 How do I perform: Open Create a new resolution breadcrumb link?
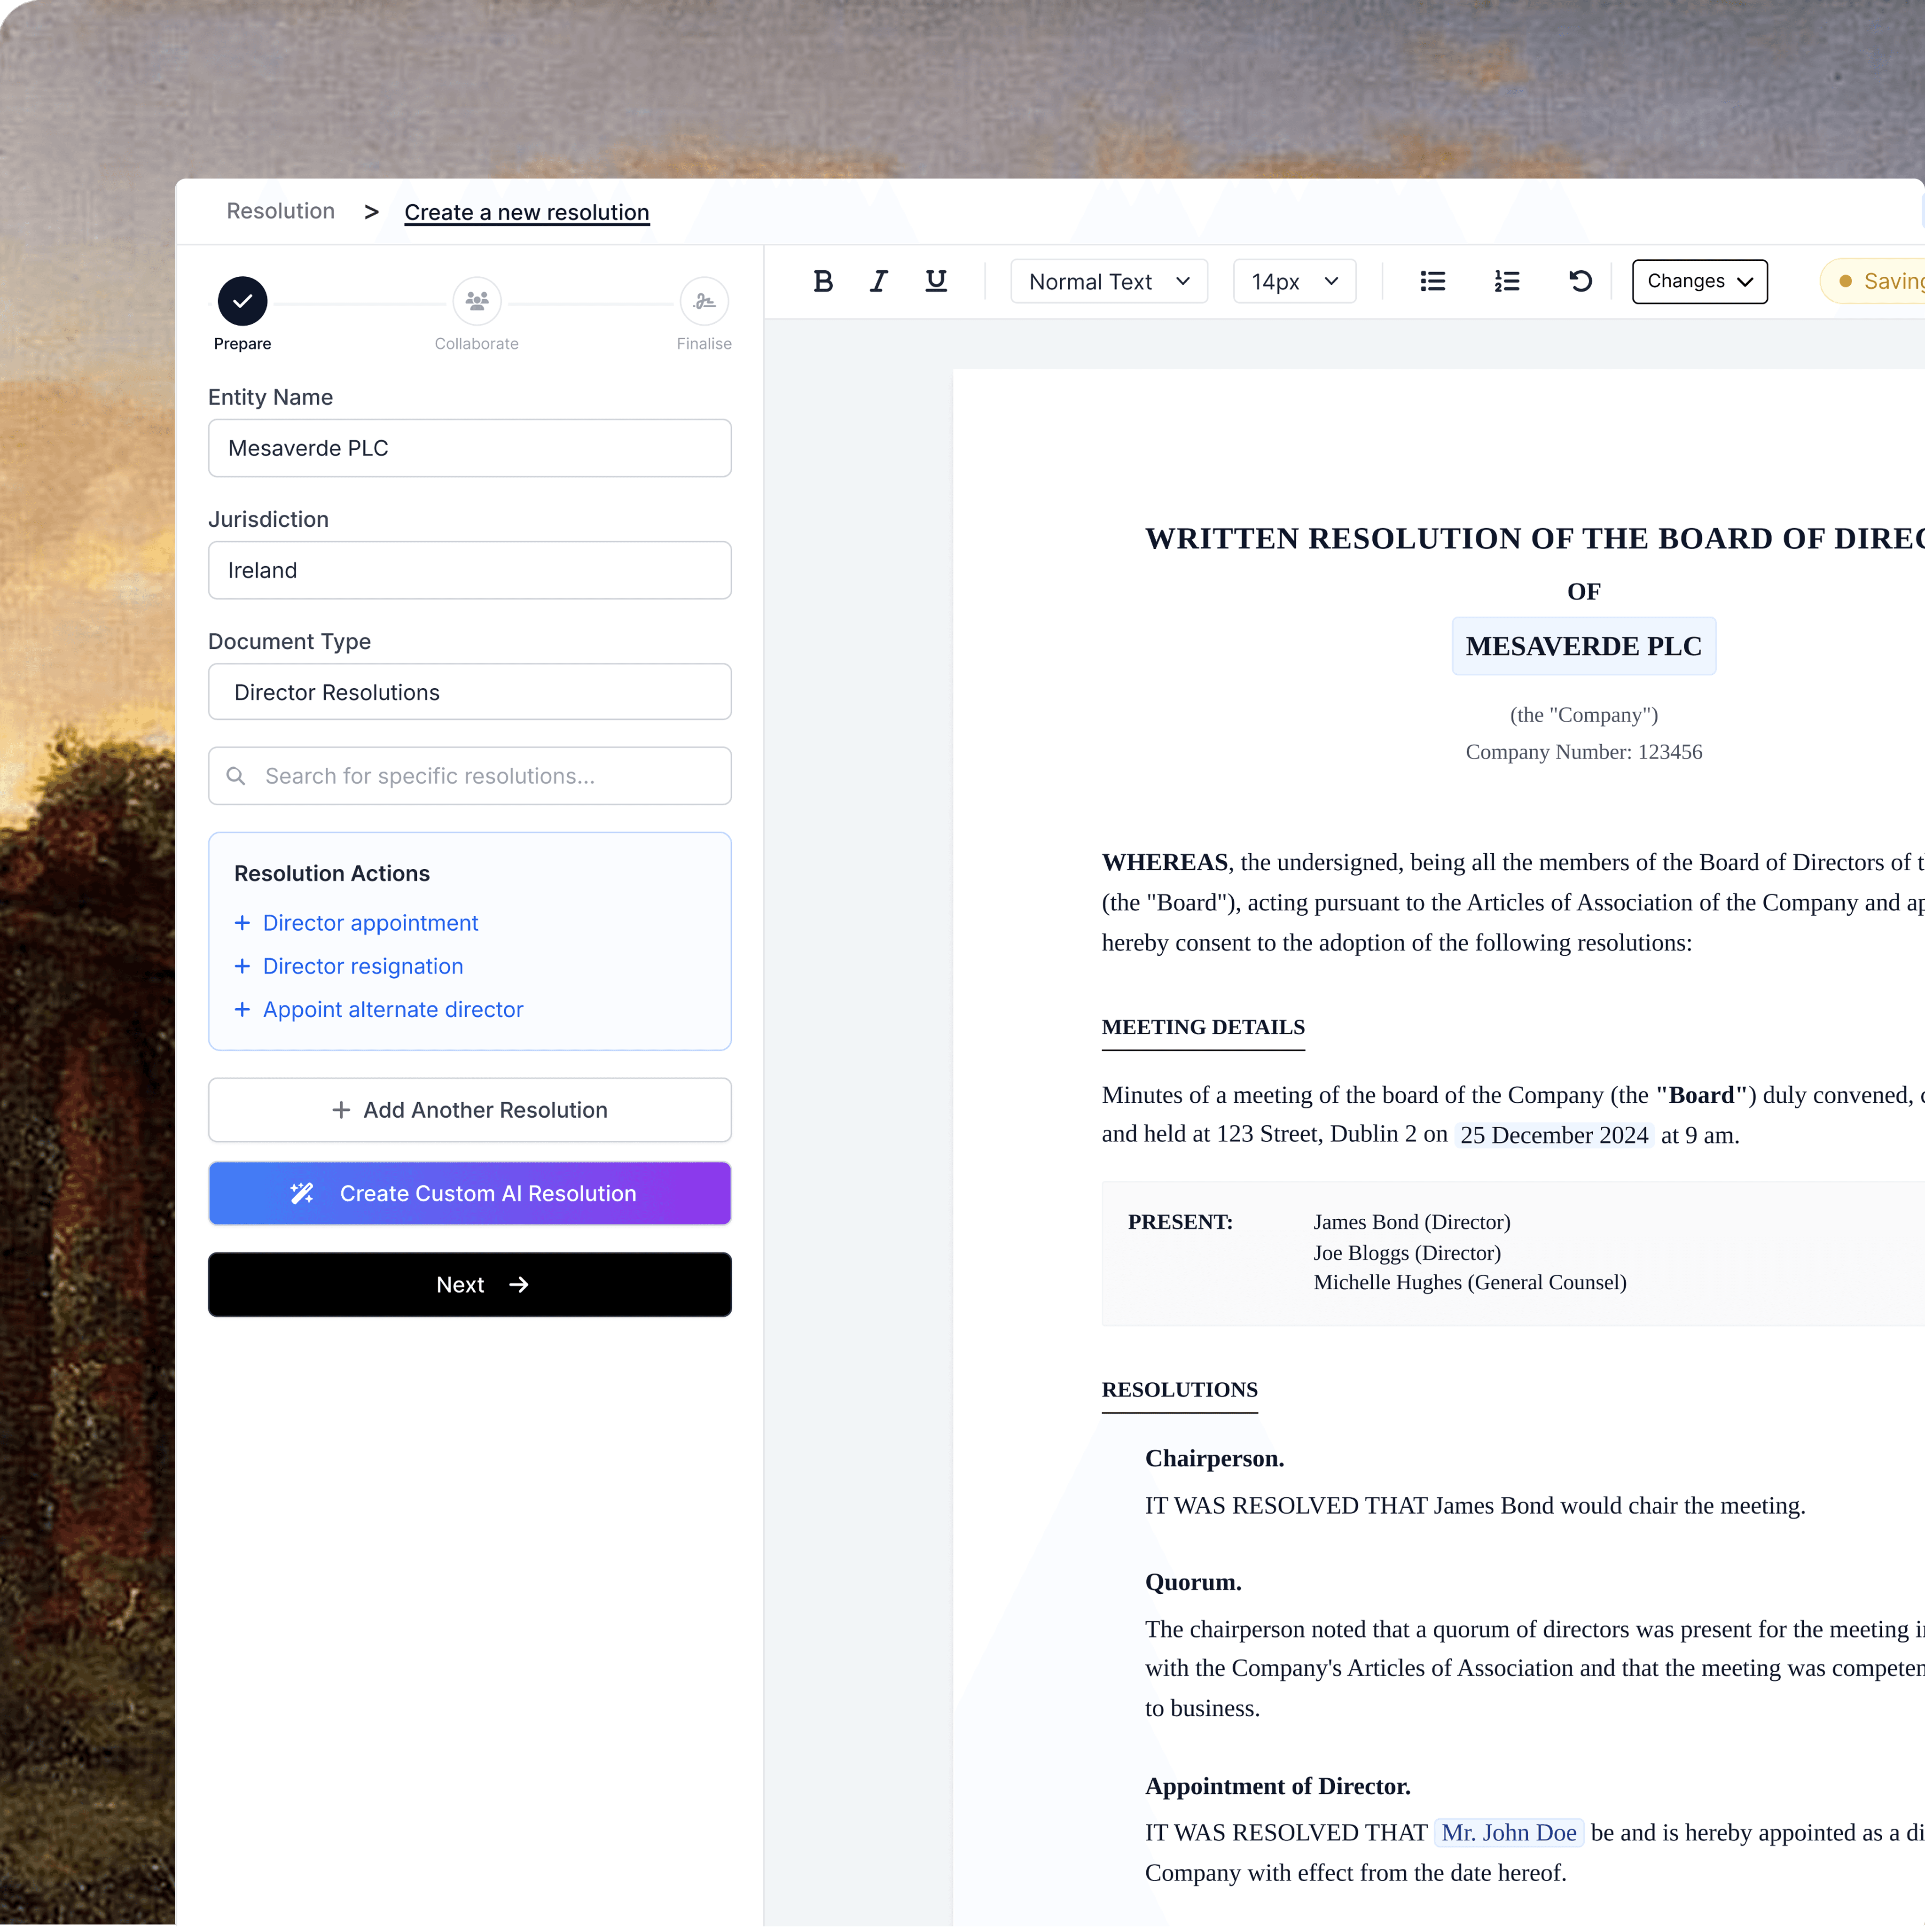click(x=526, y=212)
